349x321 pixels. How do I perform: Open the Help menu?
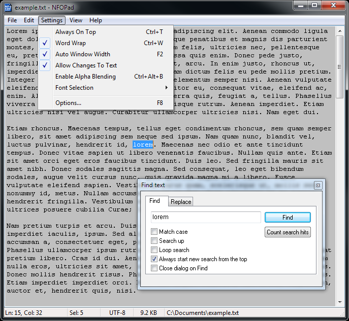pos(96,20)
